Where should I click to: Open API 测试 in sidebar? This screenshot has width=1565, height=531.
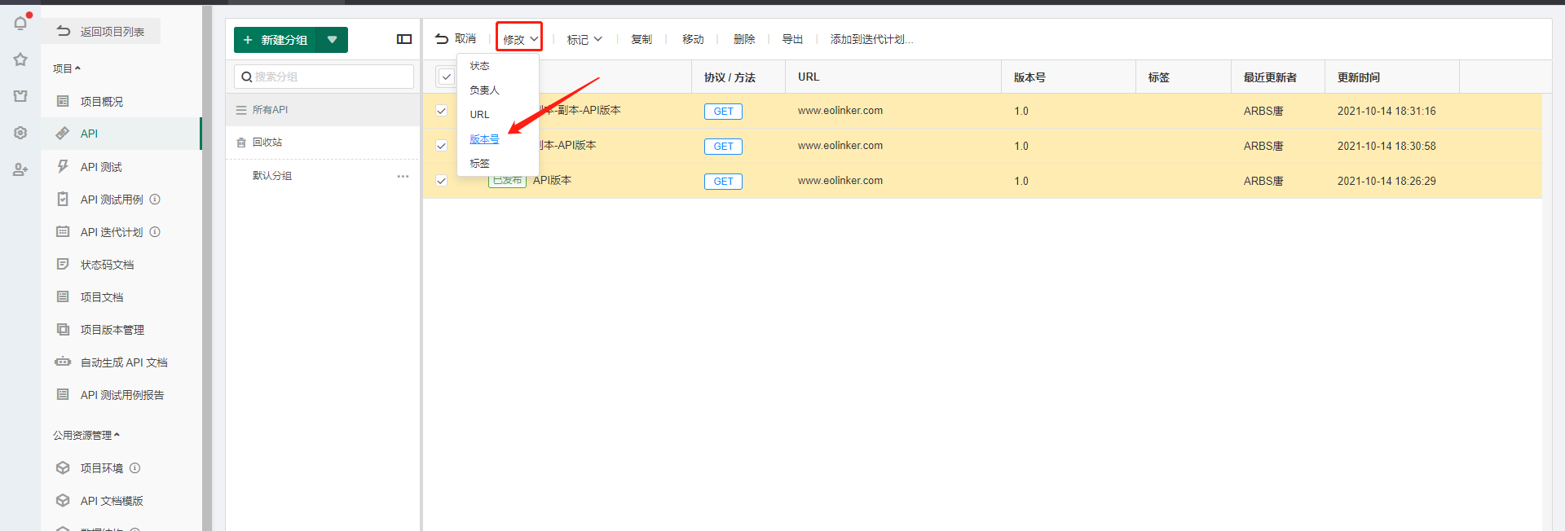[101, 167]
